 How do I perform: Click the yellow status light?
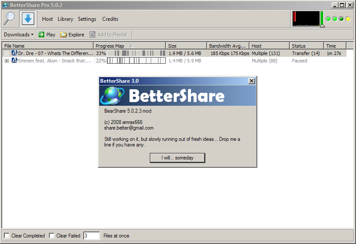pyautogui.click(x=348, y=19)
